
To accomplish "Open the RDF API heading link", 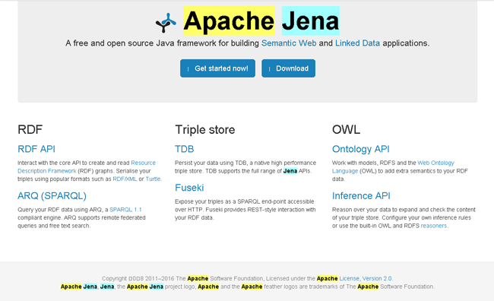I will tap(36, 149).
